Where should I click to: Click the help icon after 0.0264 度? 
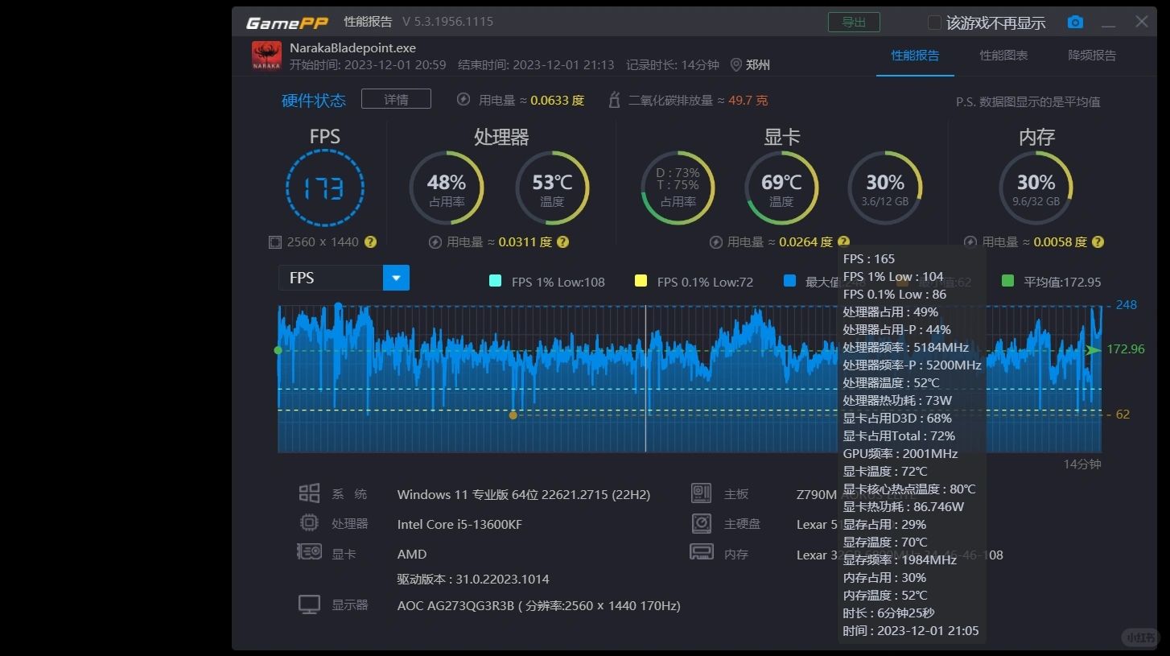843,241
